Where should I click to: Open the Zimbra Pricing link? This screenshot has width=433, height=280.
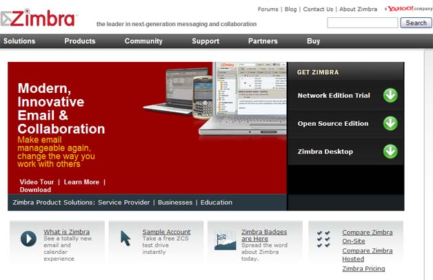click(363, 269)
